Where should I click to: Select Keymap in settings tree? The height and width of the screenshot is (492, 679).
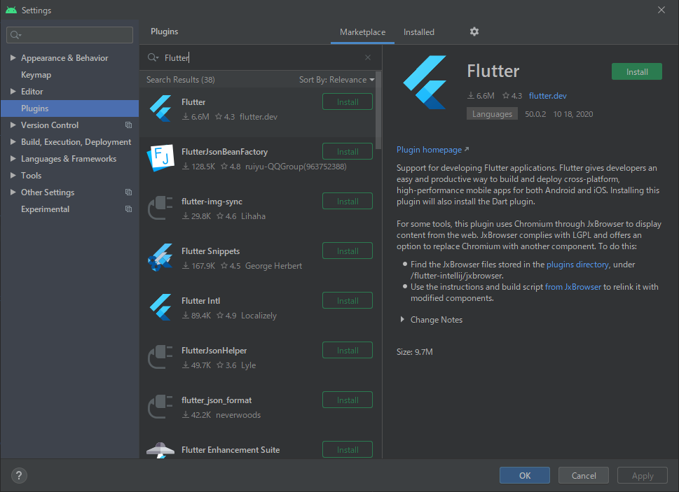36,74
